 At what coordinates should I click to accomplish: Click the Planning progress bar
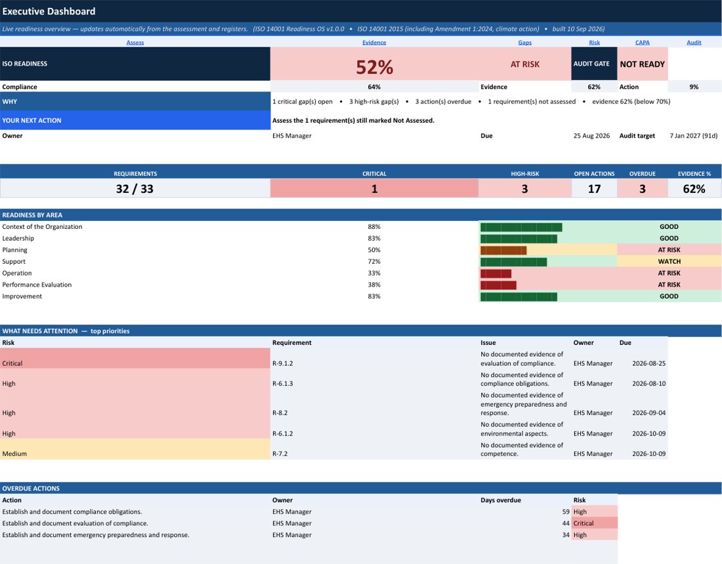click(503, 251)
